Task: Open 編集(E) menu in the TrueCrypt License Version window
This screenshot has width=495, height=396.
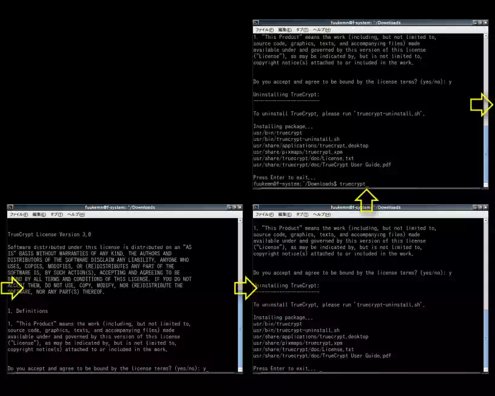Action: pyautogui.click(x=39, y=214)
